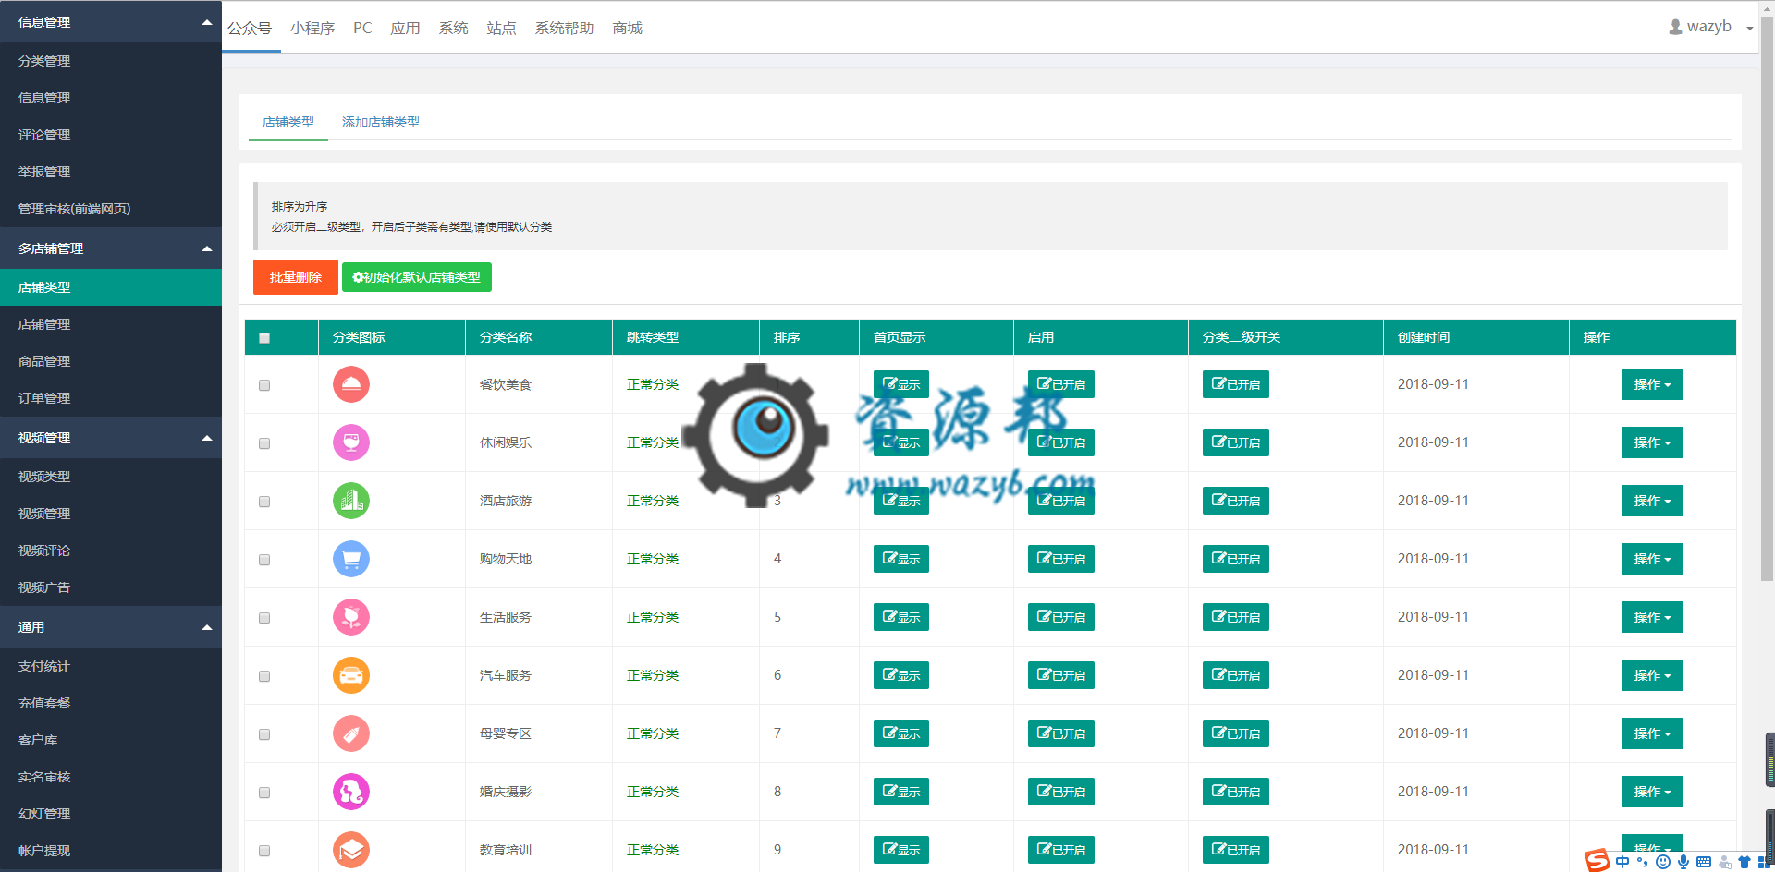Viewport: 1775px width, 872px height.
Task: Click the 教育培训 graduation cap icon
Action: pos(351,850)
